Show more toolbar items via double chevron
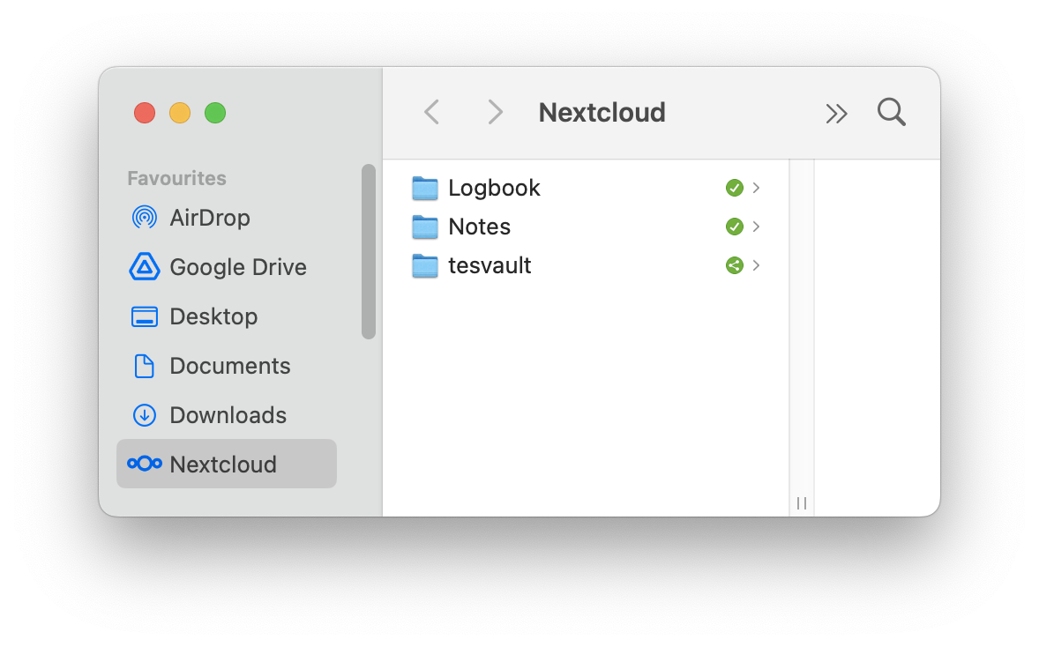Screen dimensions: 1039x647 pyautogui.click(x=836, y=113)
